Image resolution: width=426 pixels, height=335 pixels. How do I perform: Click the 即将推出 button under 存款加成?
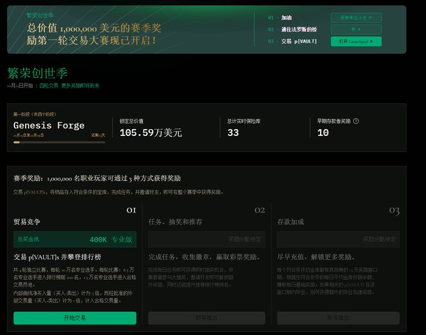coord(338,317)
